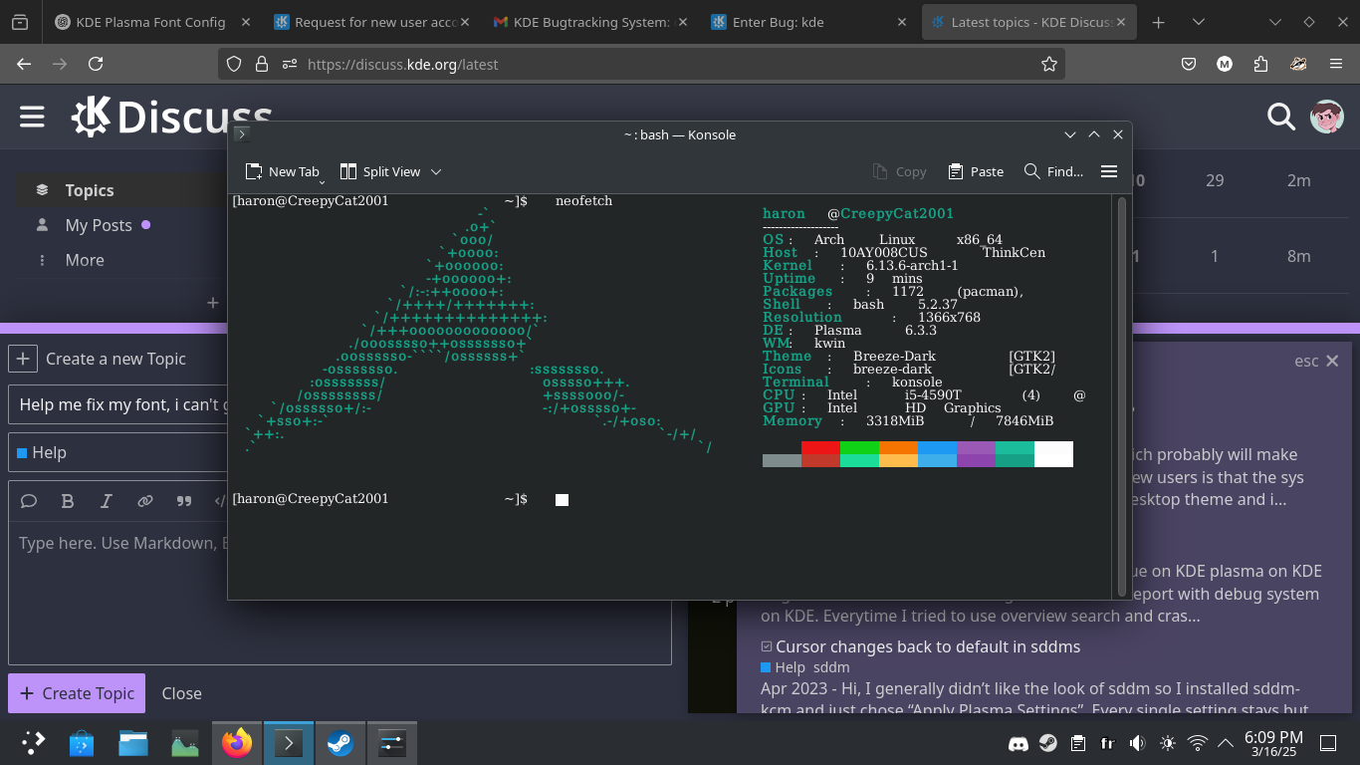The image size is (1360, 765).
Task: Click the Italic formatting button in composer
Action: (107, 501)
